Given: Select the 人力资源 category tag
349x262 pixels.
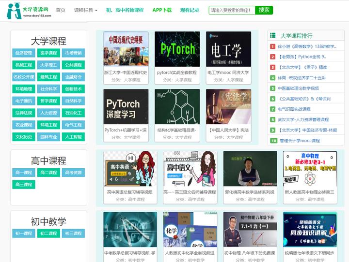Looking at the screenshot, I should pos(48,113).
